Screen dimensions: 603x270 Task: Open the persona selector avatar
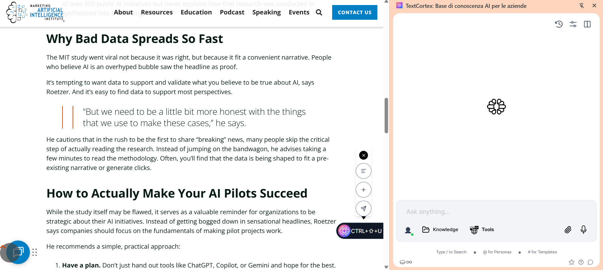(408, 230)
